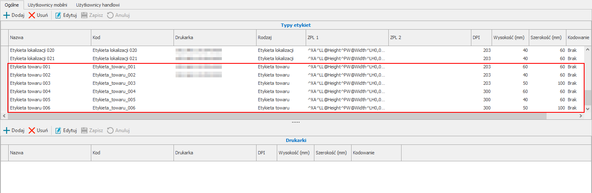Click Anuluj in the Drukarki section toolbar
592x193 pixels.
pos(118,130)
